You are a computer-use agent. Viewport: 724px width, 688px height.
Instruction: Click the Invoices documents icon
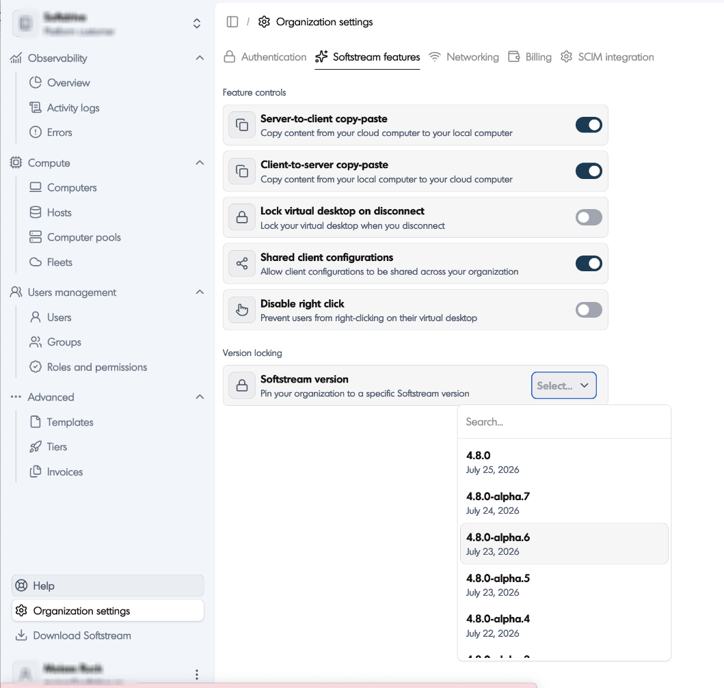click(x=36, y=471)
